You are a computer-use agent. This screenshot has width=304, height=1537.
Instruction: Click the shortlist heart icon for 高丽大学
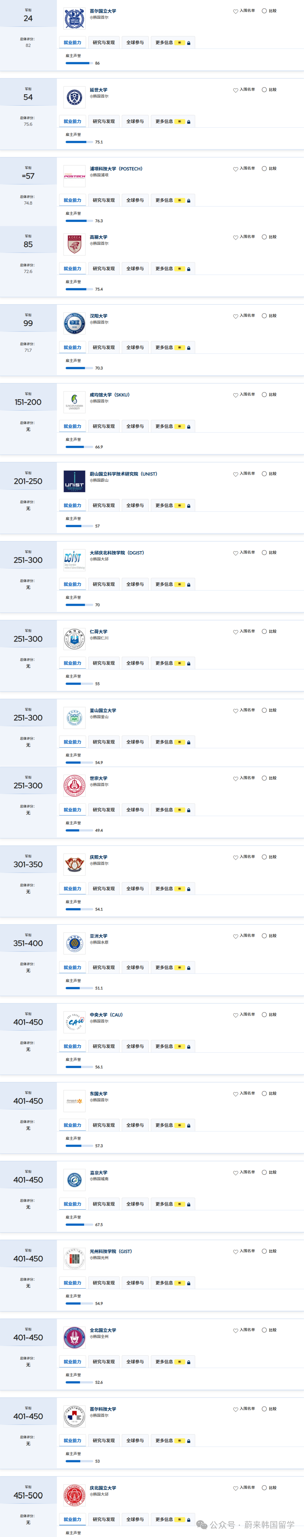[x=236, y=237]
